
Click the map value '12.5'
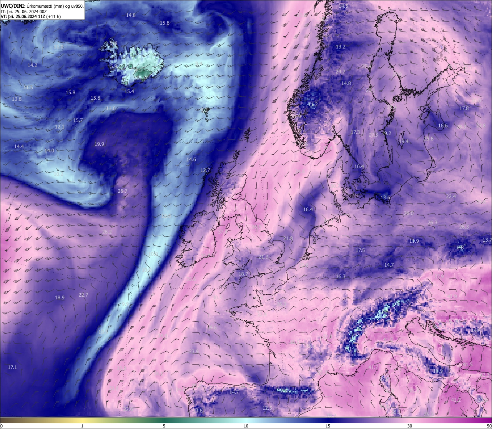(267, 408)
